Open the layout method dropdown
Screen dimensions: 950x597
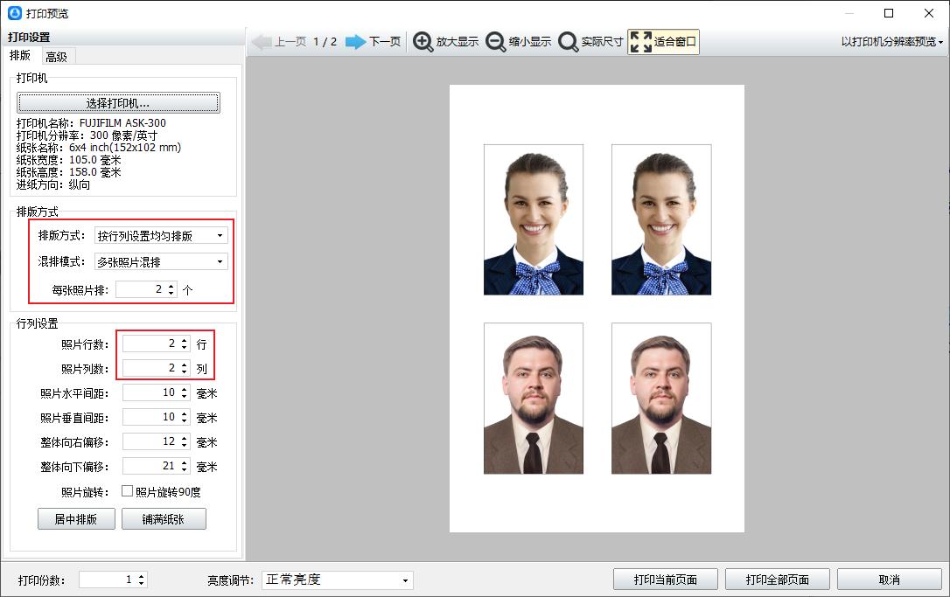click(x=161, y=235)
